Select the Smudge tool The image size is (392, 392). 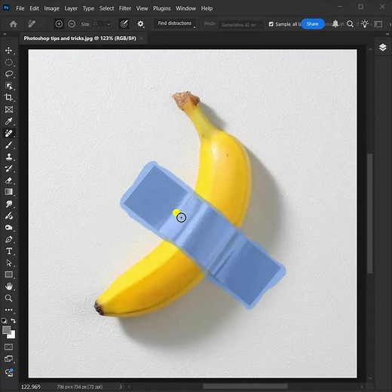9,204
